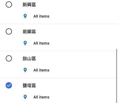Select the 前鎮區 radio button

coord(9,31)
